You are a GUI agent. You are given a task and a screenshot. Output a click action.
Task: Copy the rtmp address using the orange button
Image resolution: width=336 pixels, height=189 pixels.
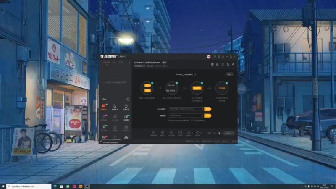207,109
